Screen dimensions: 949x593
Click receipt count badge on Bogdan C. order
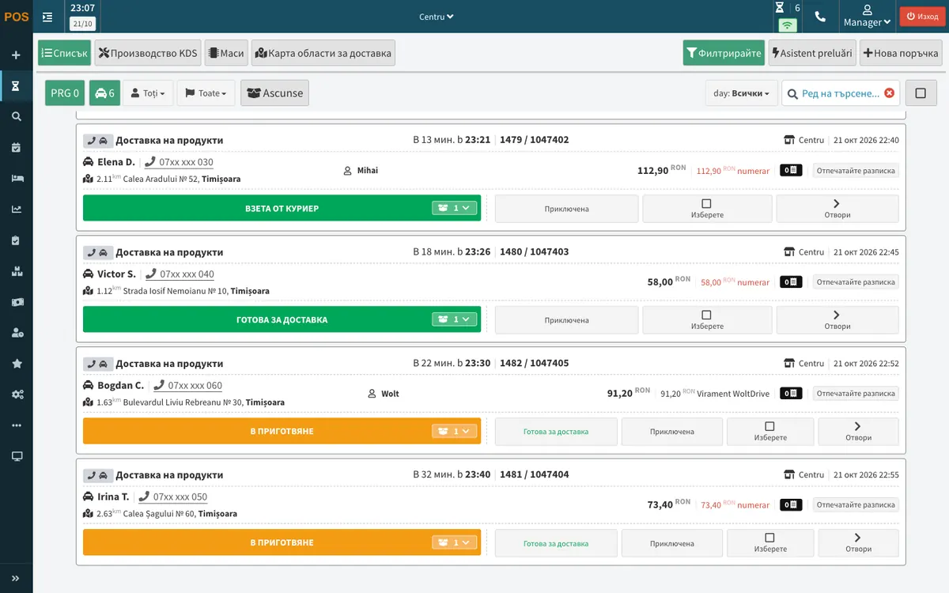(x=791, y=393)
